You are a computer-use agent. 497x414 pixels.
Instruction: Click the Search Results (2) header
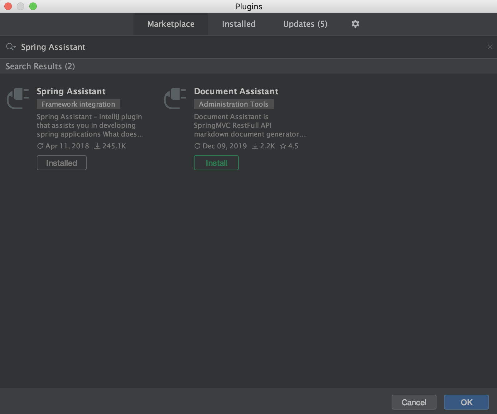40,66
